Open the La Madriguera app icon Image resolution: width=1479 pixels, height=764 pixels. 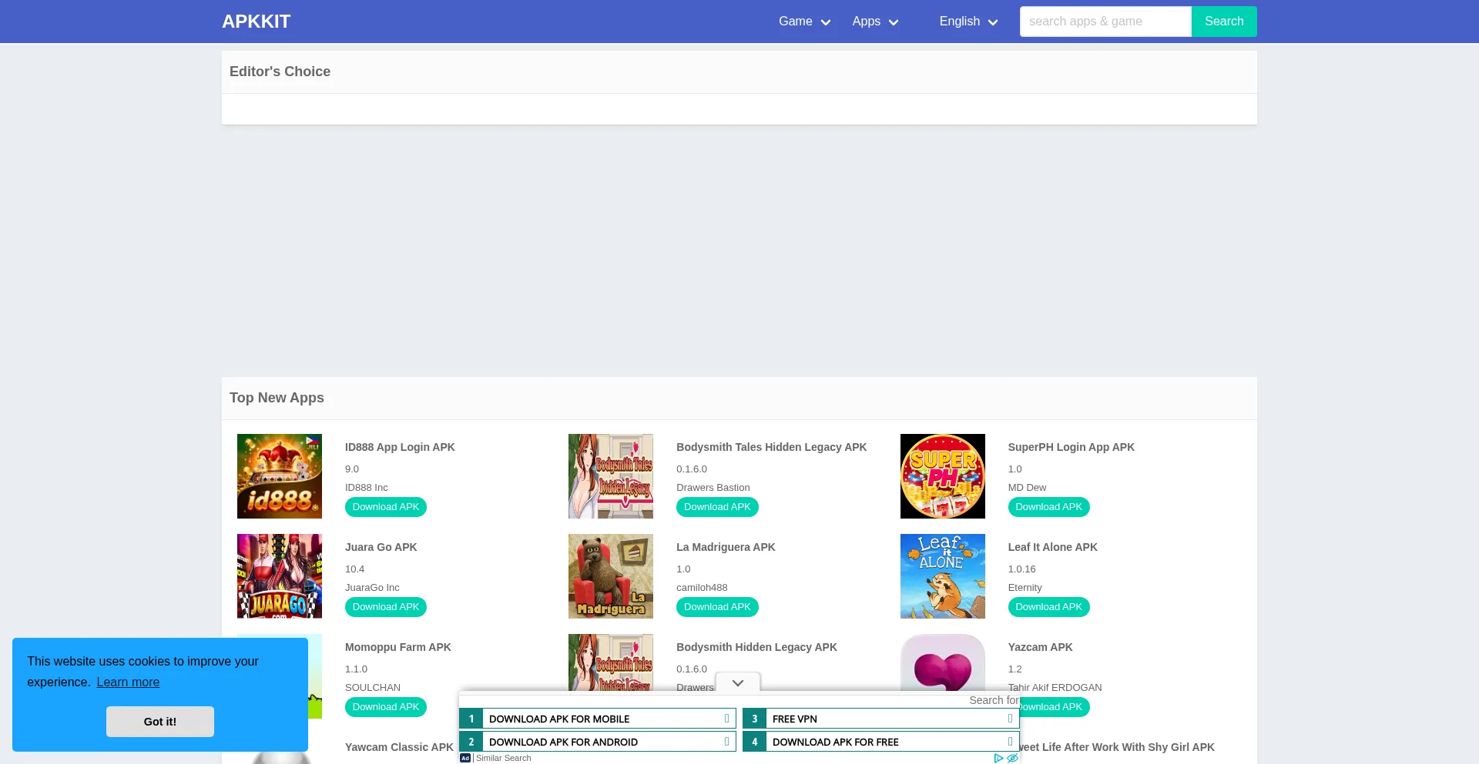(x=611, y=576)
